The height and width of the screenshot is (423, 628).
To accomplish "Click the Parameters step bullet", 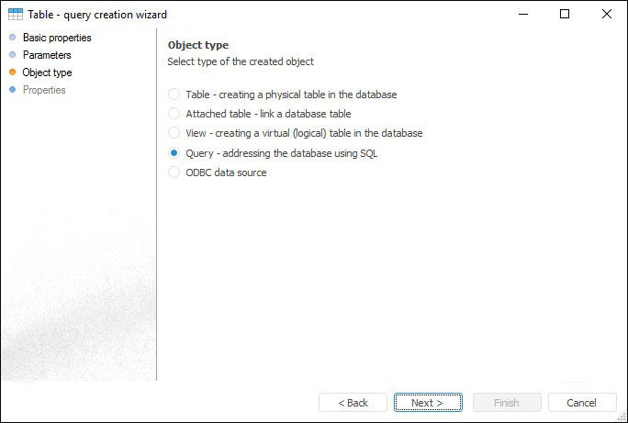I will (12, 55).
